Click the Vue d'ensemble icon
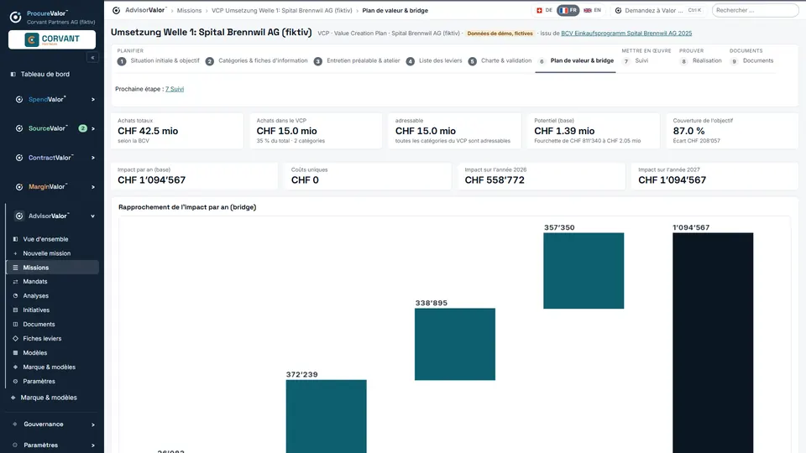806x453 pixels. click(15, 239)
